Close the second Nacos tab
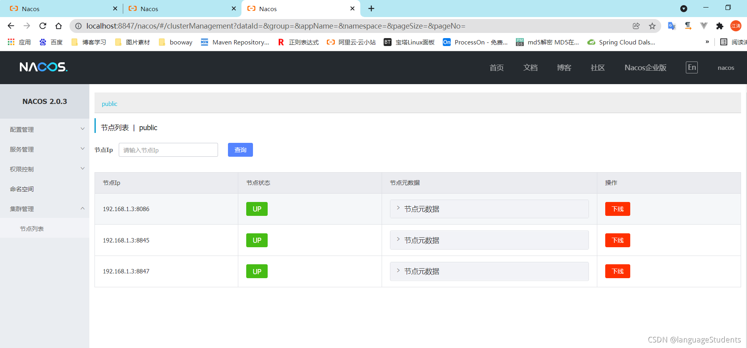 [x=234, y=8]
